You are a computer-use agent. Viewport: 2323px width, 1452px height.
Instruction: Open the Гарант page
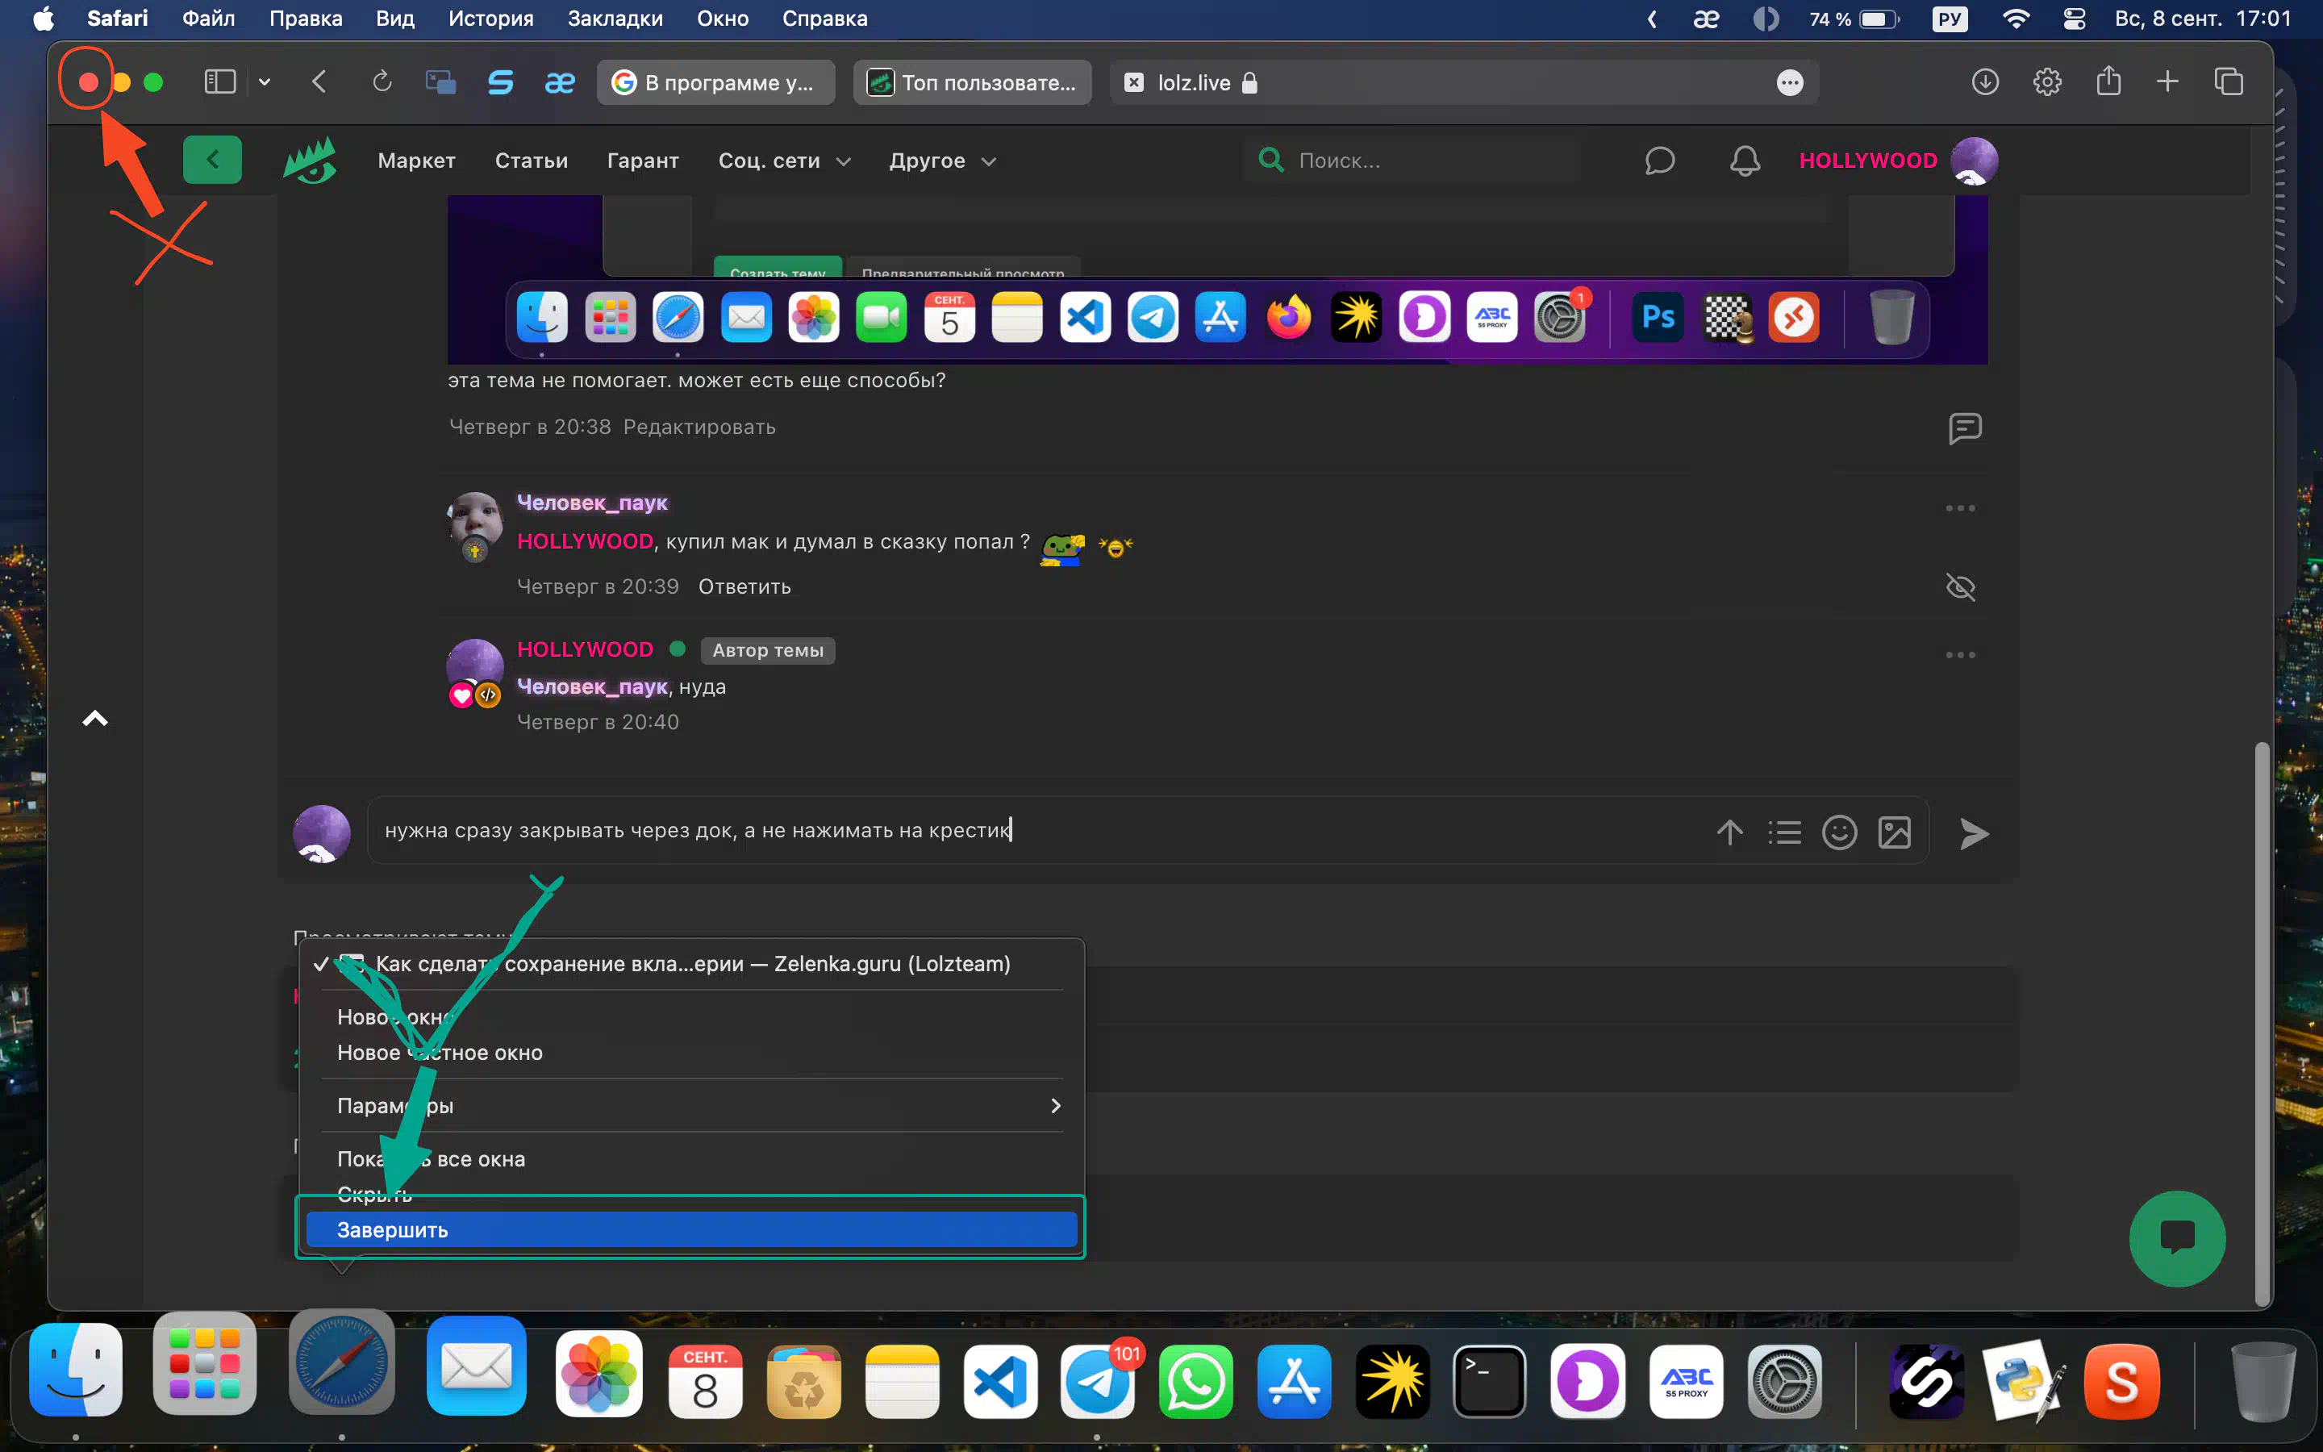(642, 161)
